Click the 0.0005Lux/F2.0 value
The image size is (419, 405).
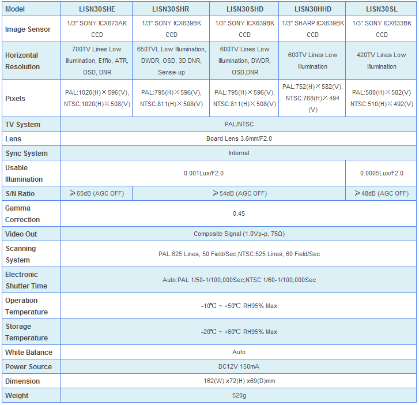pyautogui.click(x=381, y=173)
